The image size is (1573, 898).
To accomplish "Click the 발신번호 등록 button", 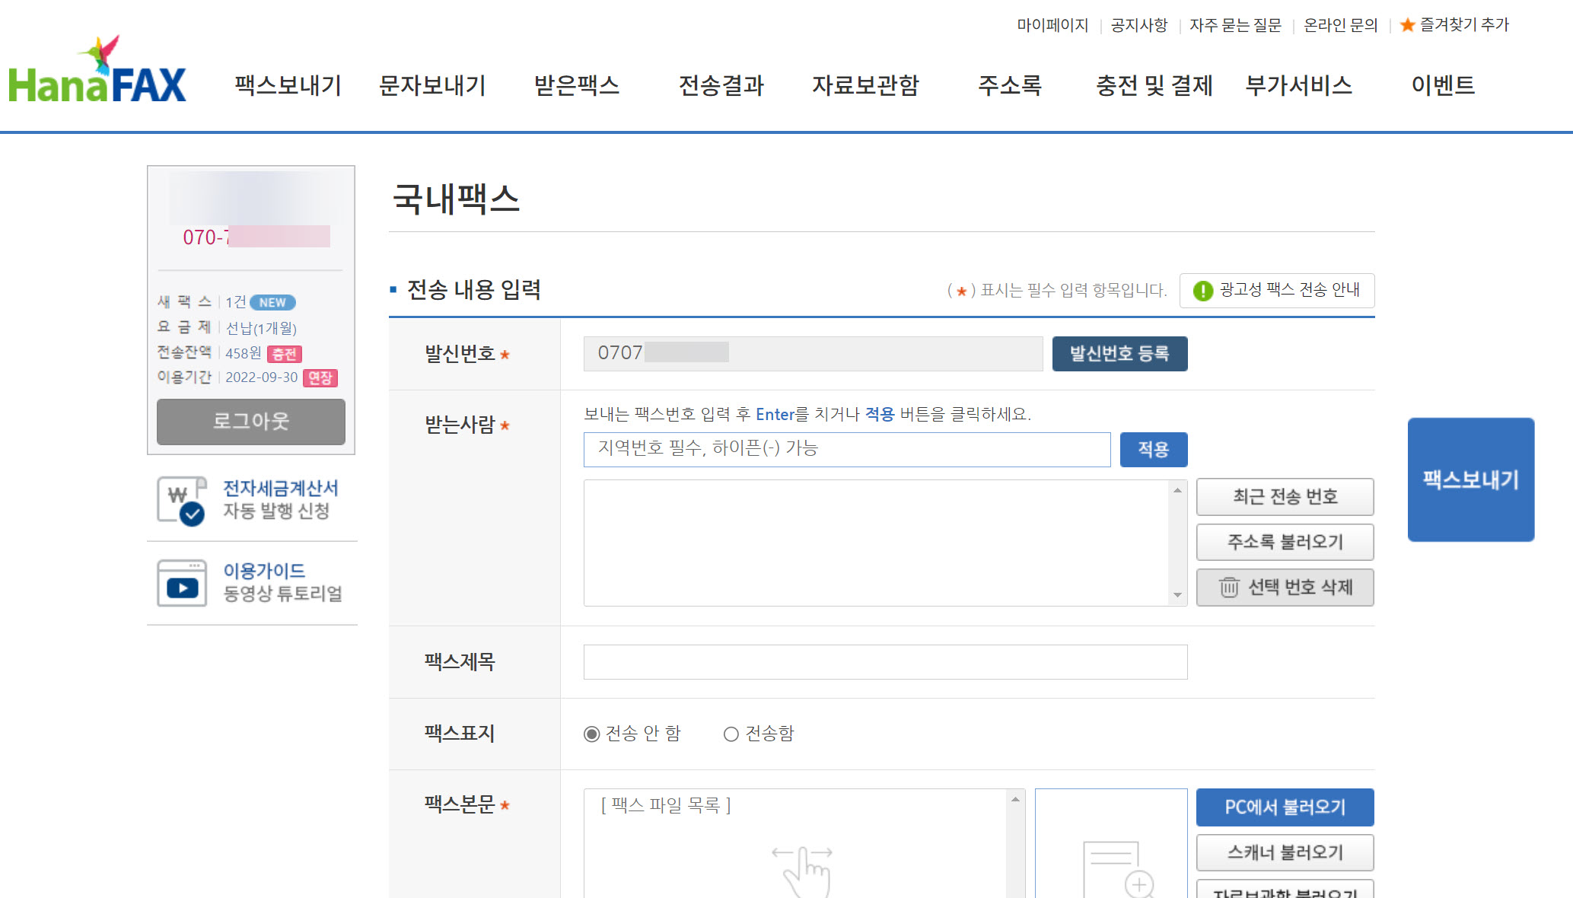I will point(1119,354).
